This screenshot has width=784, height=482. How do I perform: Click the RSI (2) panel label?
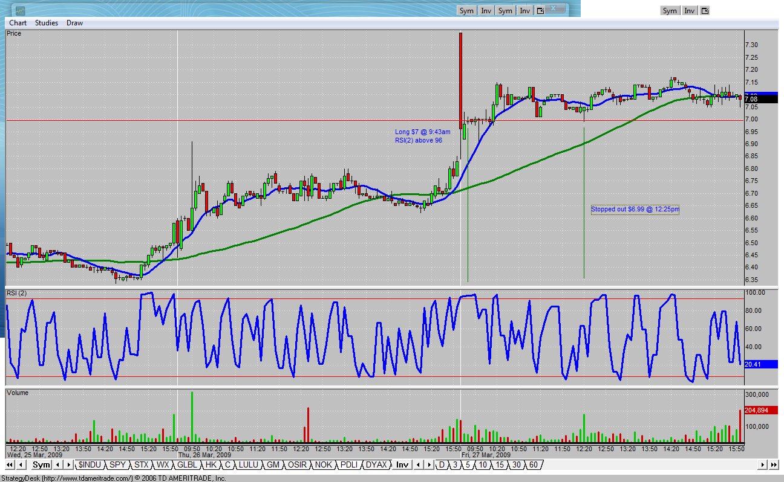[x=17, y=293]
